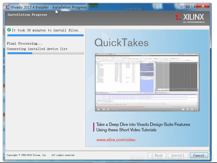The height and width of the screenshot is (163, 217).
Task: Click the play icon in video preview
Action: (98, 109)
